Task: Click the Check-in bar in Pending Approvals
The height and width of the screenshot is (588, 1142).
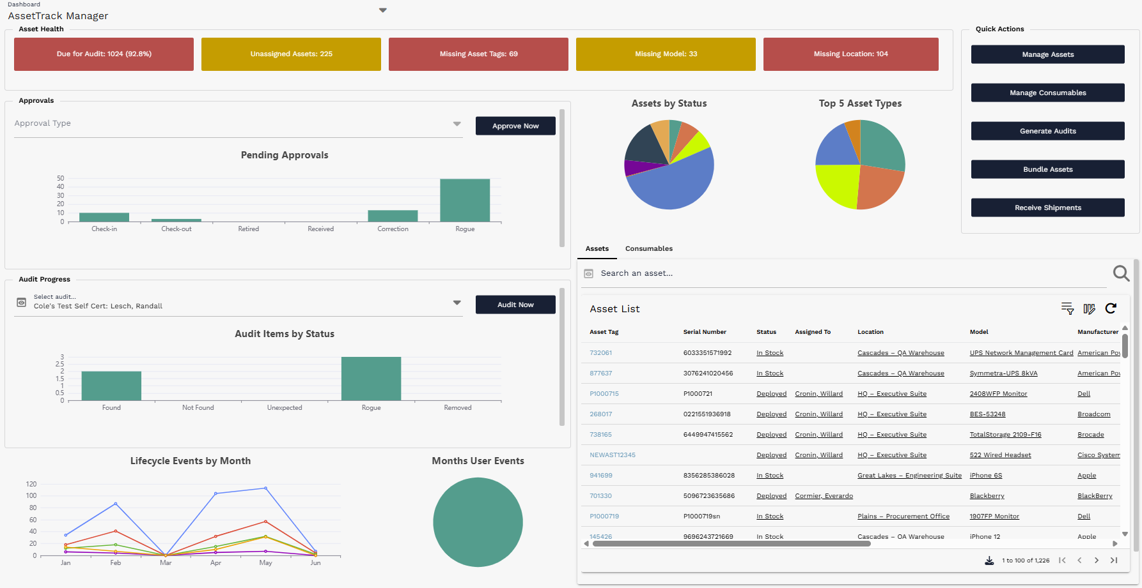Action: click(x=104, y=218)
